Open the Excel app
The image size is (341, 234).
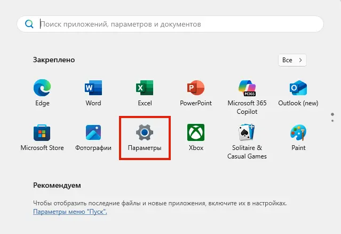tap(145, 93)
